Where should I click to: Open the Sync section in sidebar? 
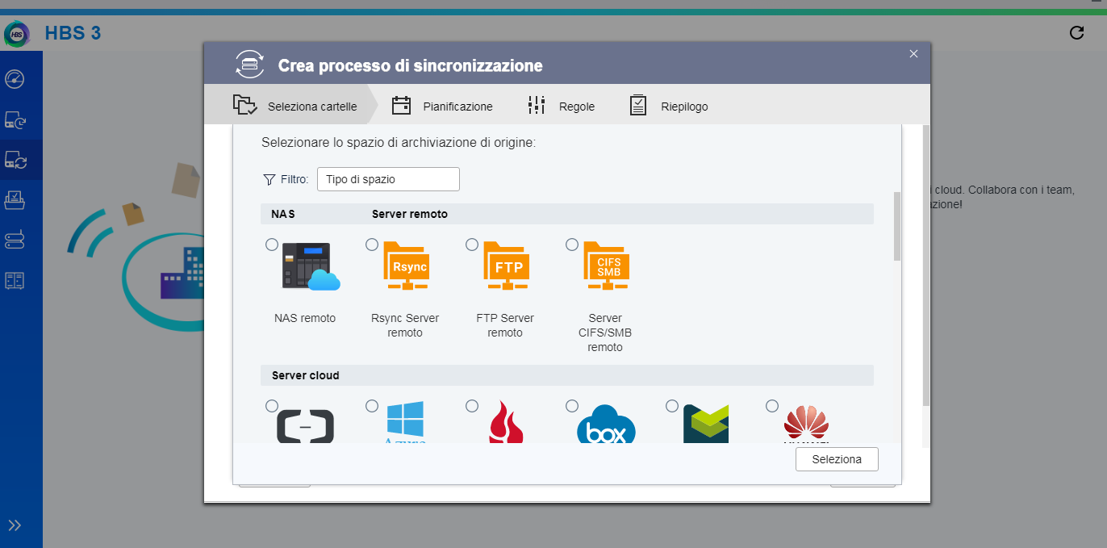tap(15, 161)
